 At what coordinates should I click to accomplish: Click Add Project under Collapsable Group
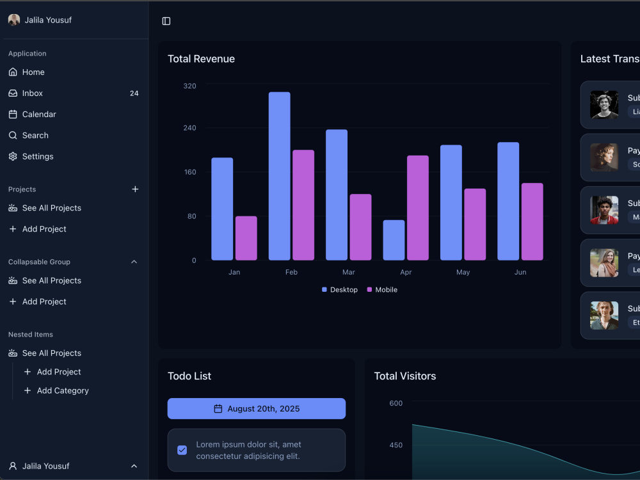(x=74, y=301)
